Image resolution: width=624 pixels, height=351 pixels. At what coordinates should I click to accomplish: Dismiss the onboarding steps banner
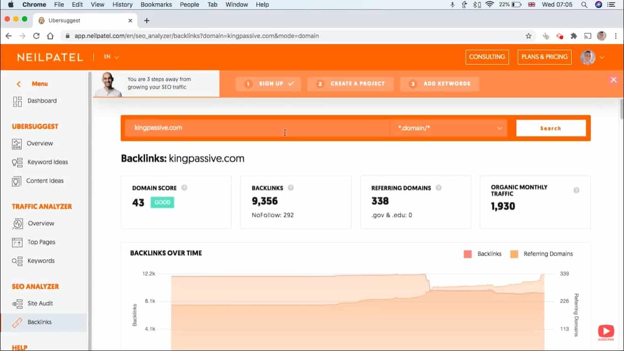[613, 80]
